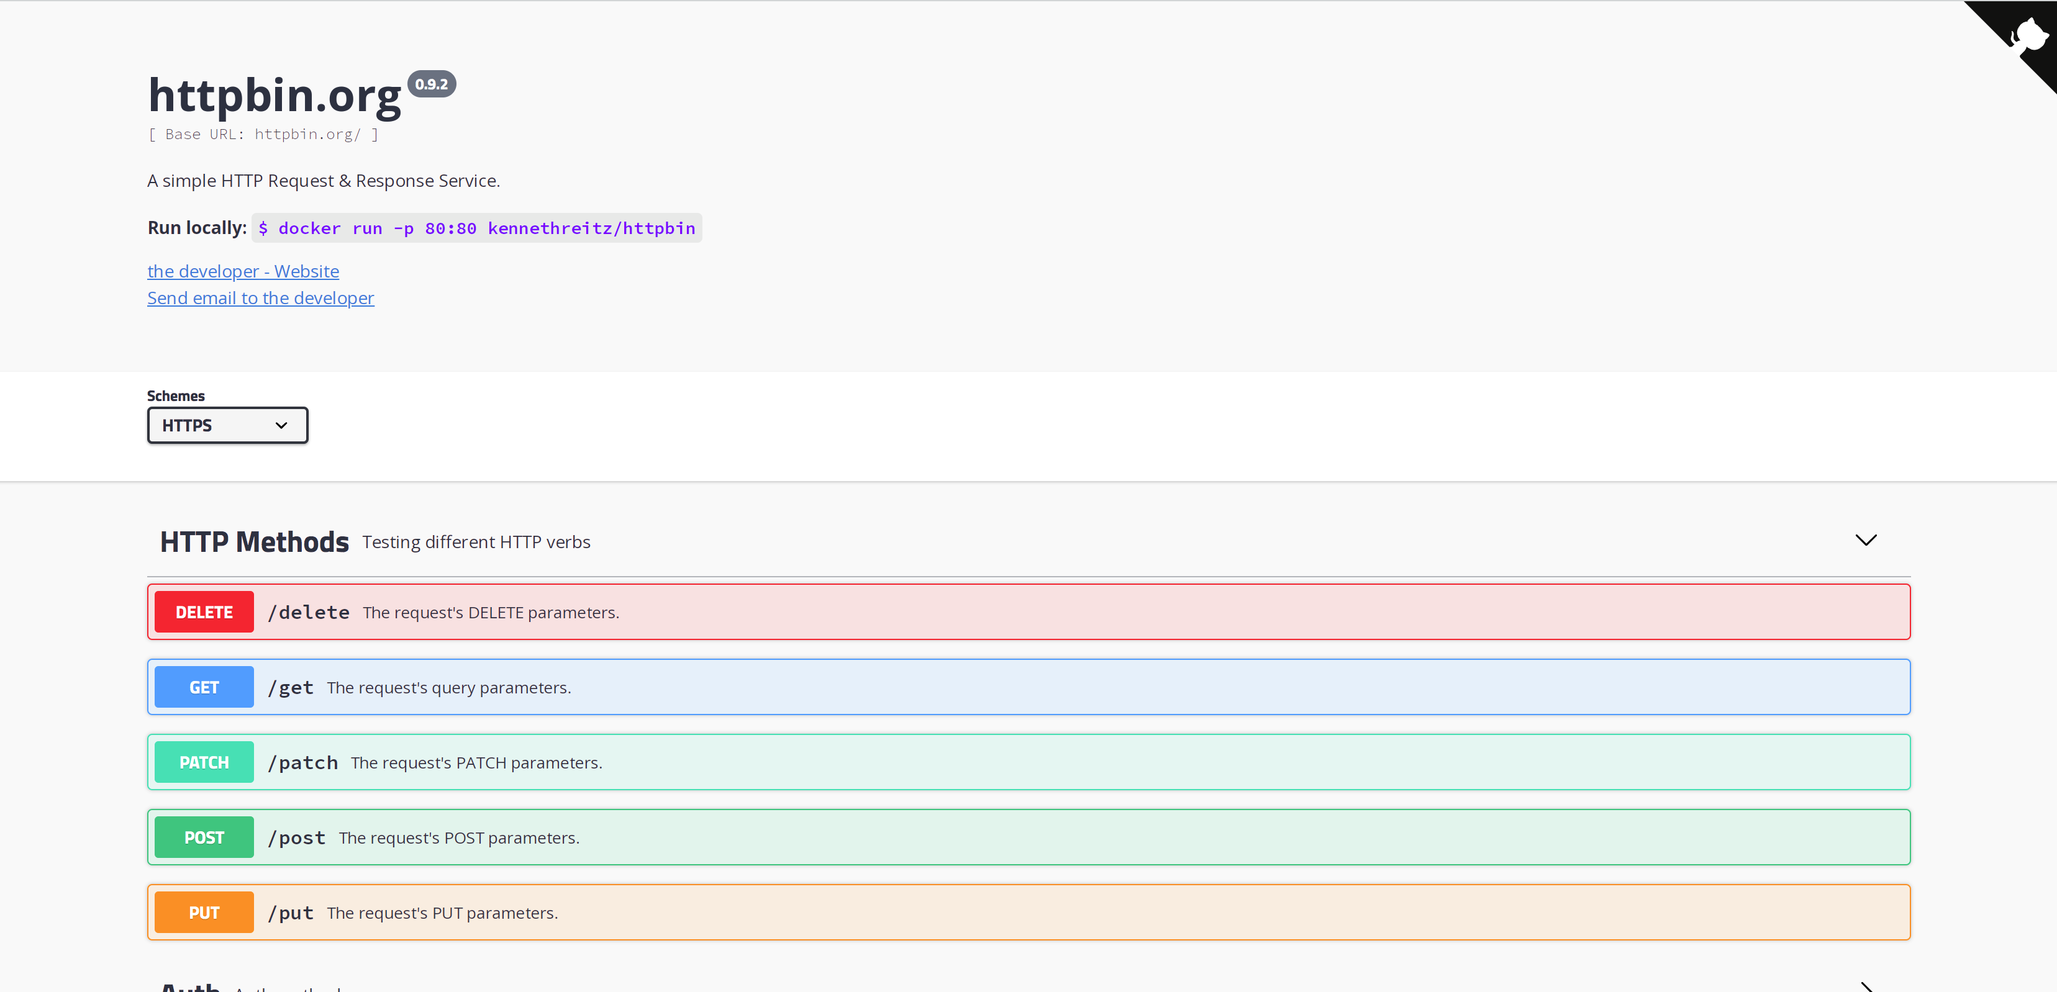Screen dimensions: 2057x992
Task: Click the docker run command snippet
Action: point(477,228)
